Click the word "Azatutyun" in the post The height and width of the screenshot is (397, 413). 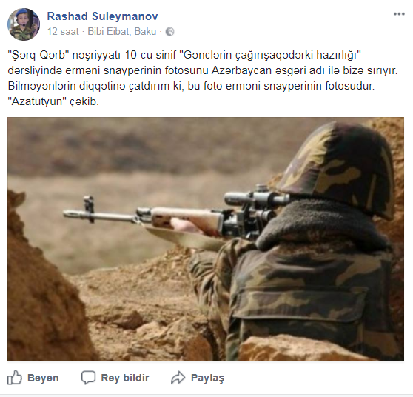coord(36,101)
